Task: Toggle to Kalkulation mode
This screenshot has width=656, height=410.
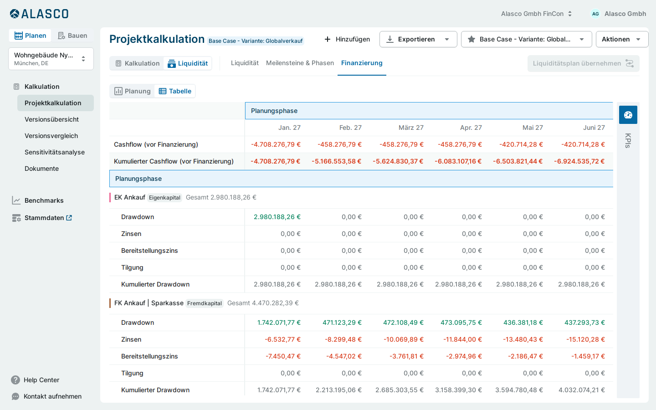Action: click(137, 63)
